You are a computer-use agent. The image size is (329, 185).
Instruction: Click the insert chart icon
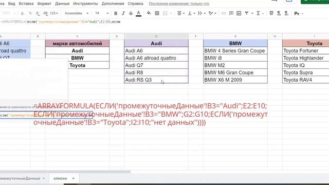(239, 13)
